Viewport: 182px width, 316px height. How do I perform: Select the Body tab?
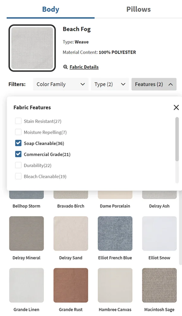point(51,9)
